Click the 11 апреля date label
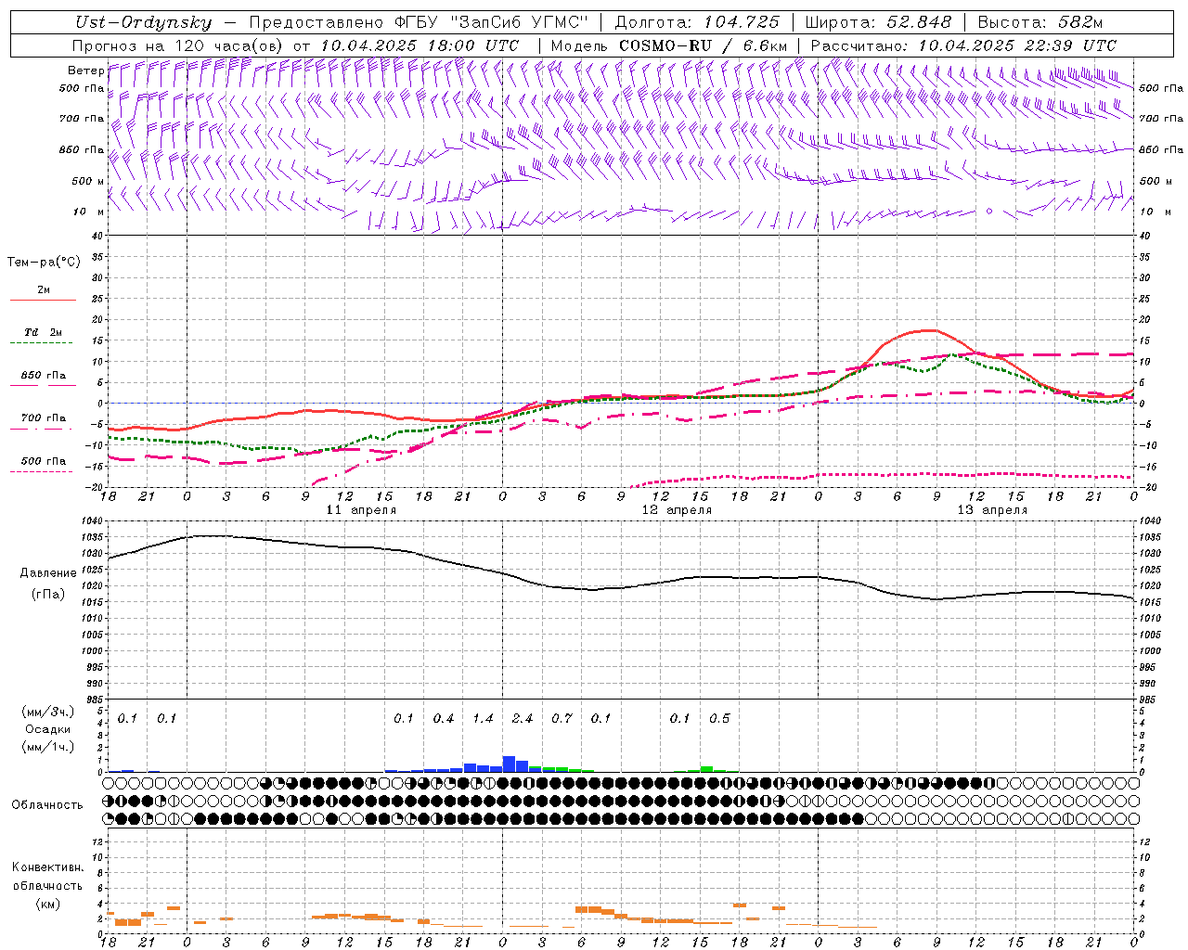This screenshot has height=950, width=1188. [x=361, y=510]
